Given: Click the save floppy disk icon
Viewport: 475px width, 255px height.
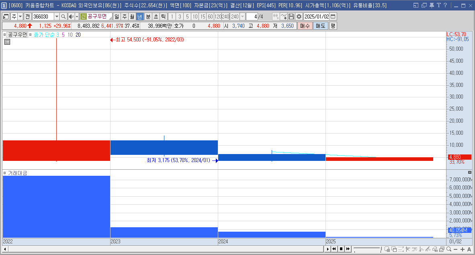Looking at the screenshot, I should click(x=291, y=16).
